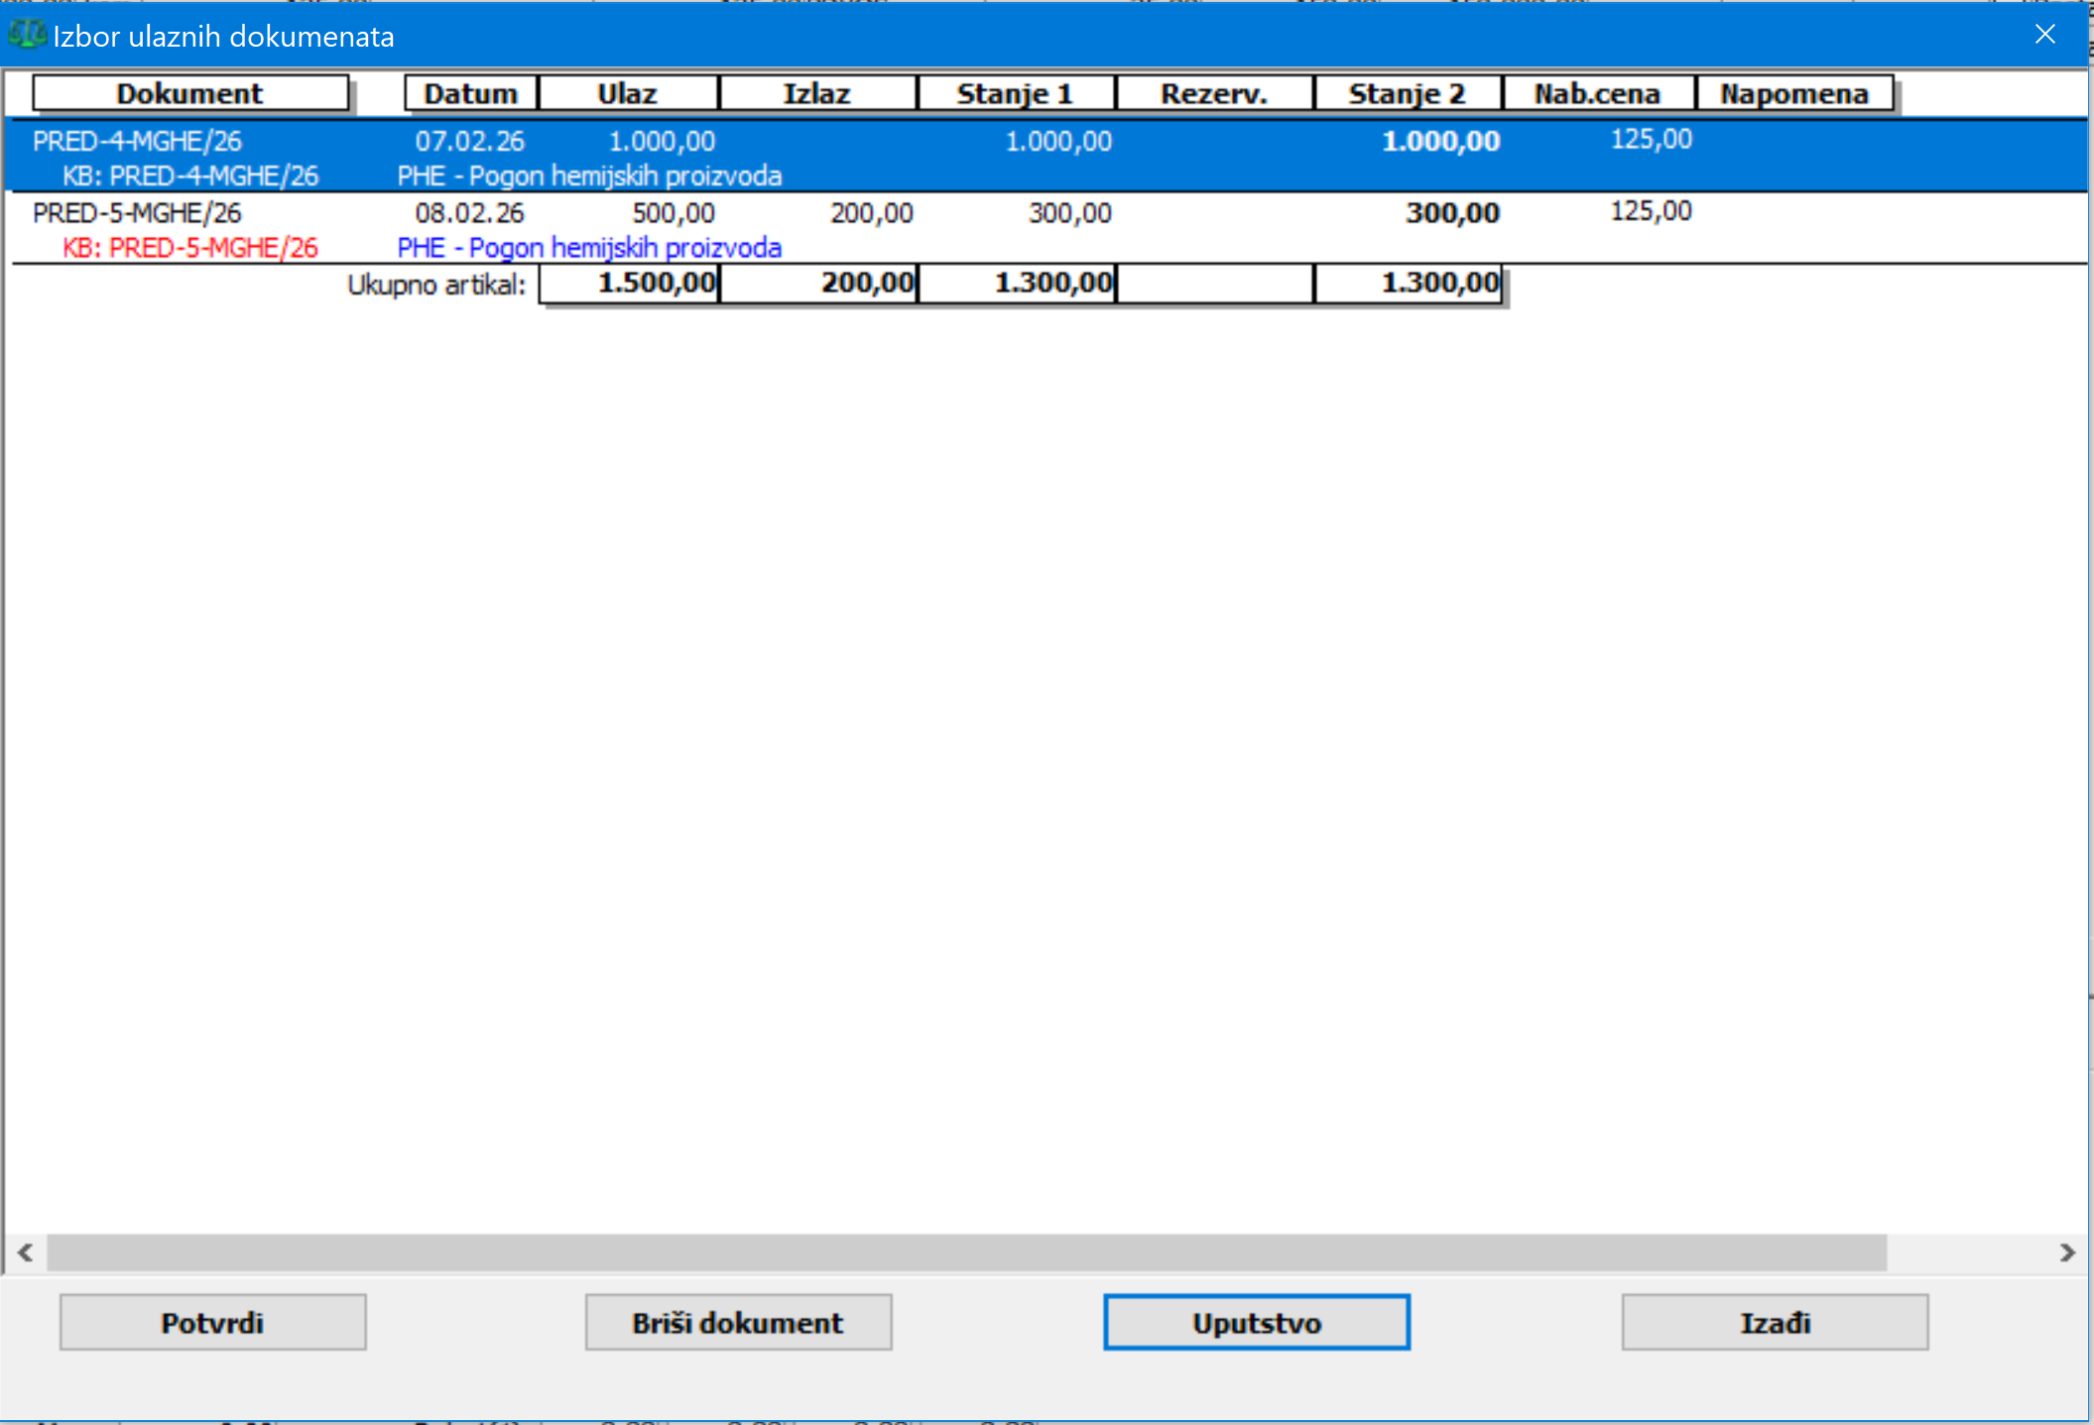This screenshot has width=2094, height=1425.
Task: Click the Nab.cena 125,00 in PRED-5 row
Action: click(x=1652, y=211)
